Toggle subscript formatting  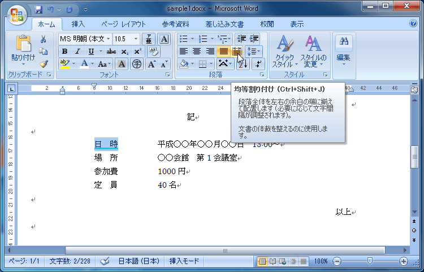click(x=125, y=51)
